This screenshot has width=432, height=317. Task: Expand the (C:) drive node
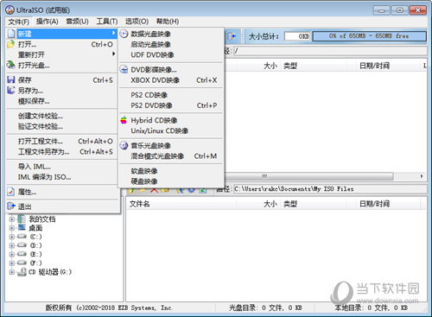click(12, 237)
